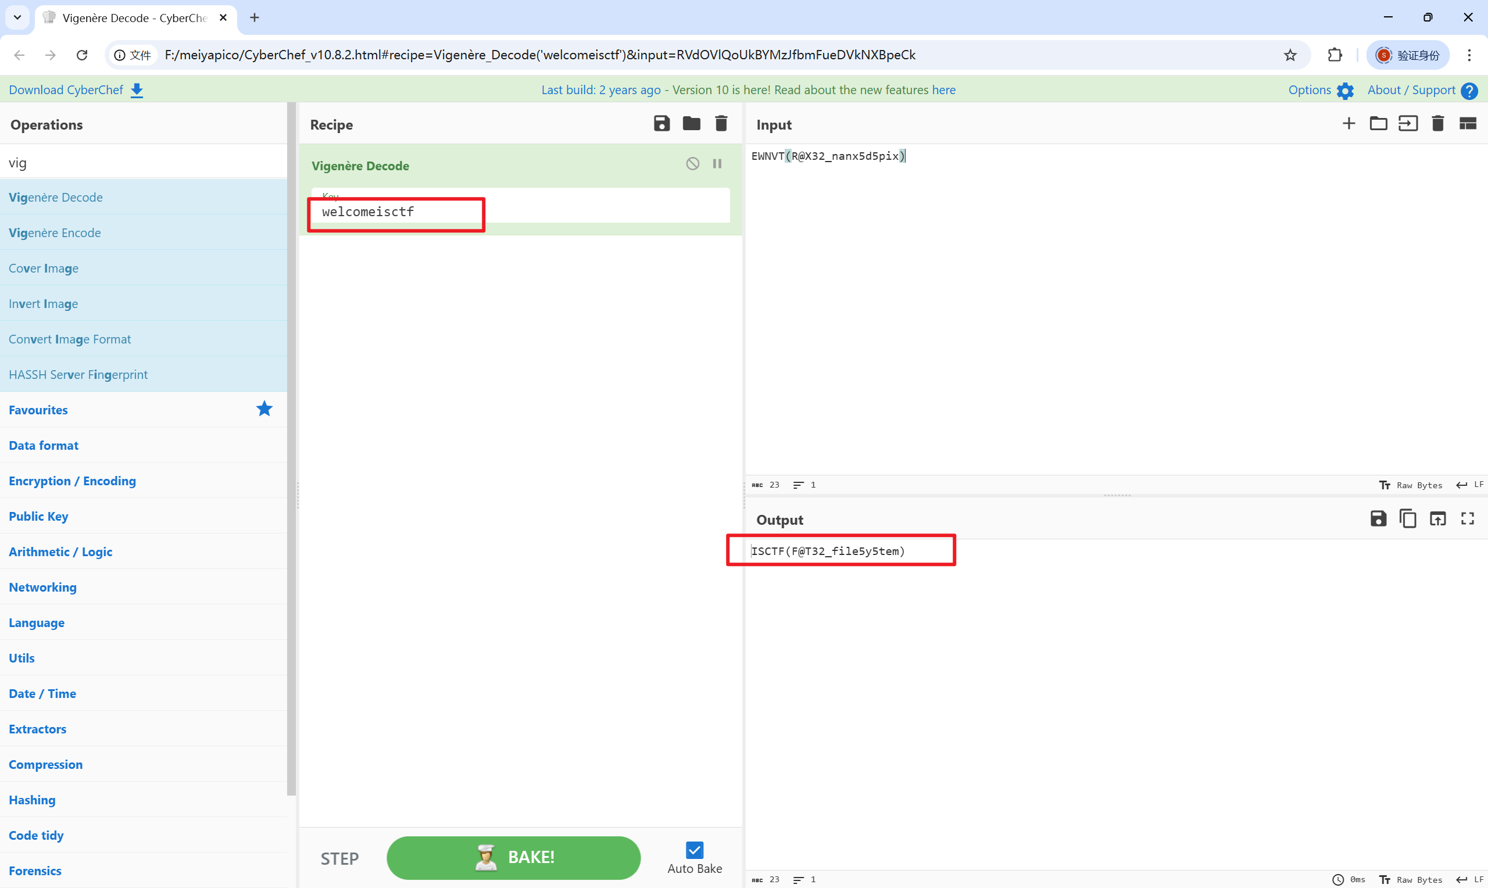
Task: Clear the recipe with trash icon
Action: pyautogui.click(x=721, y=124)
